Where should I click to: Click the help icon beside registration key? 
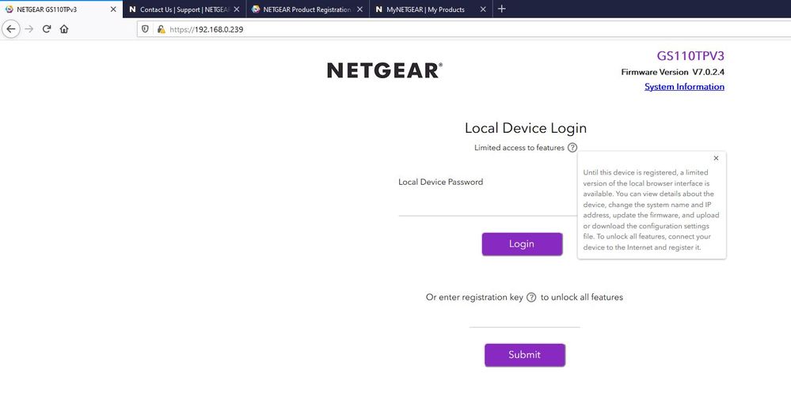pyautogui.click(x=531, y=297)
